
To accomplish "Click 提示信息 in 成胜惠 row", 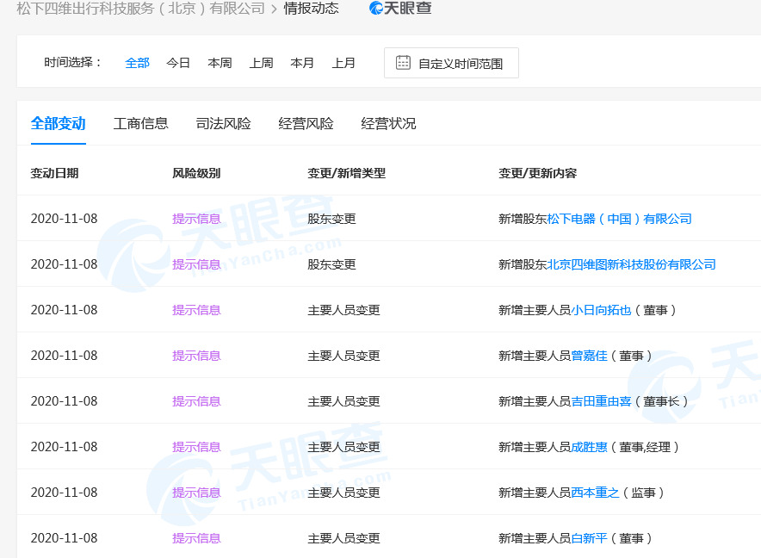I will (196, 447).
